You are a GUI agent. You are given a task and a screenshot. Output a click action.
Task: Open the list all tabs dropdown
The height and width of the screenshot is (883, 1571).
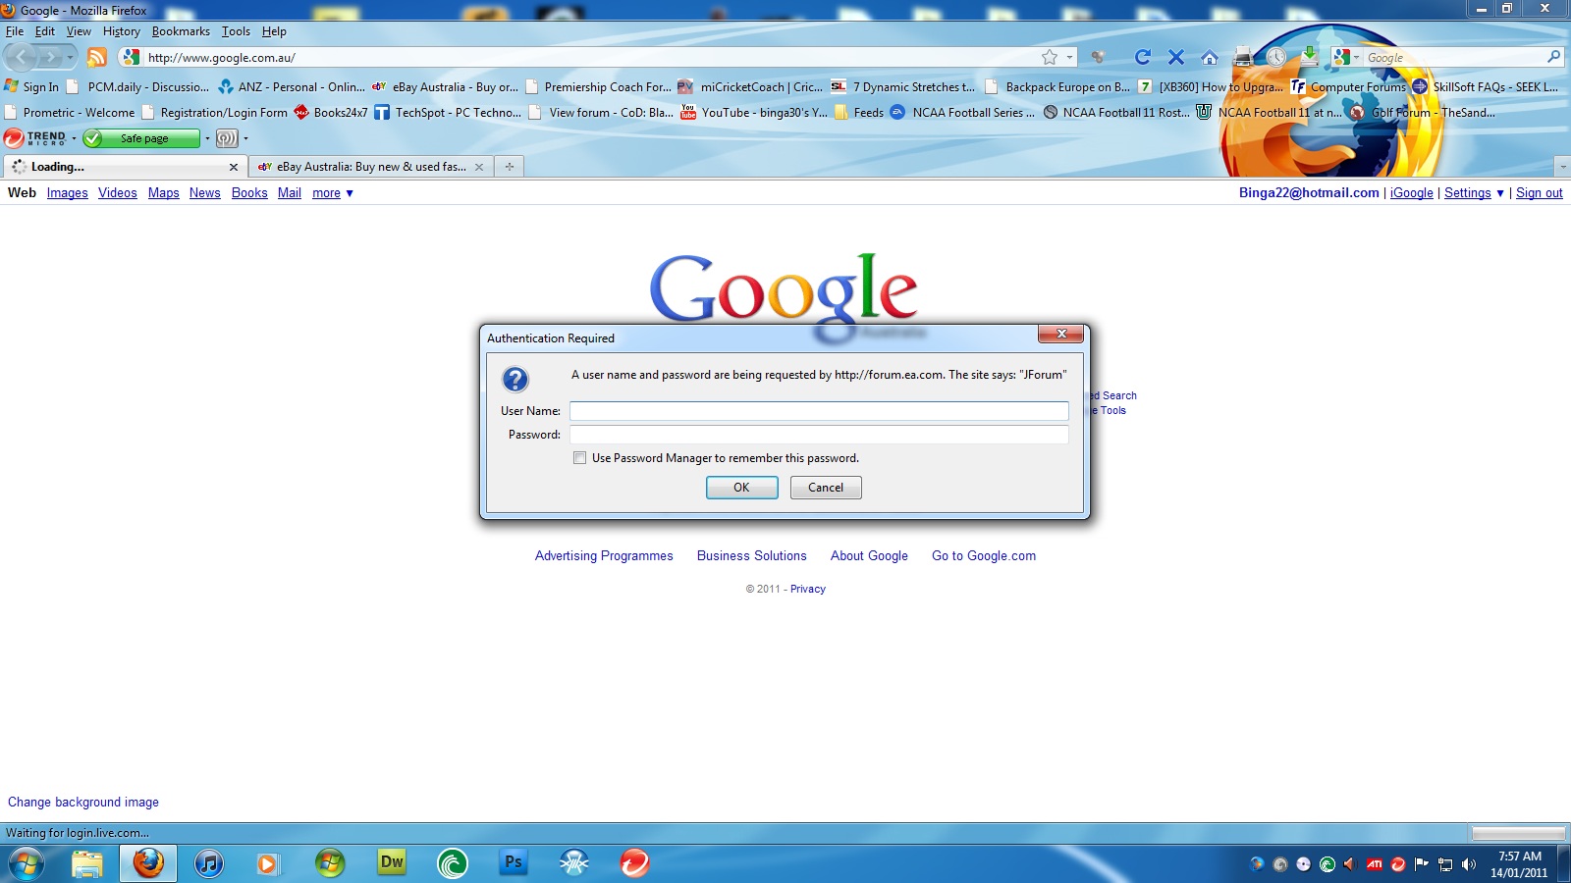1562,167
